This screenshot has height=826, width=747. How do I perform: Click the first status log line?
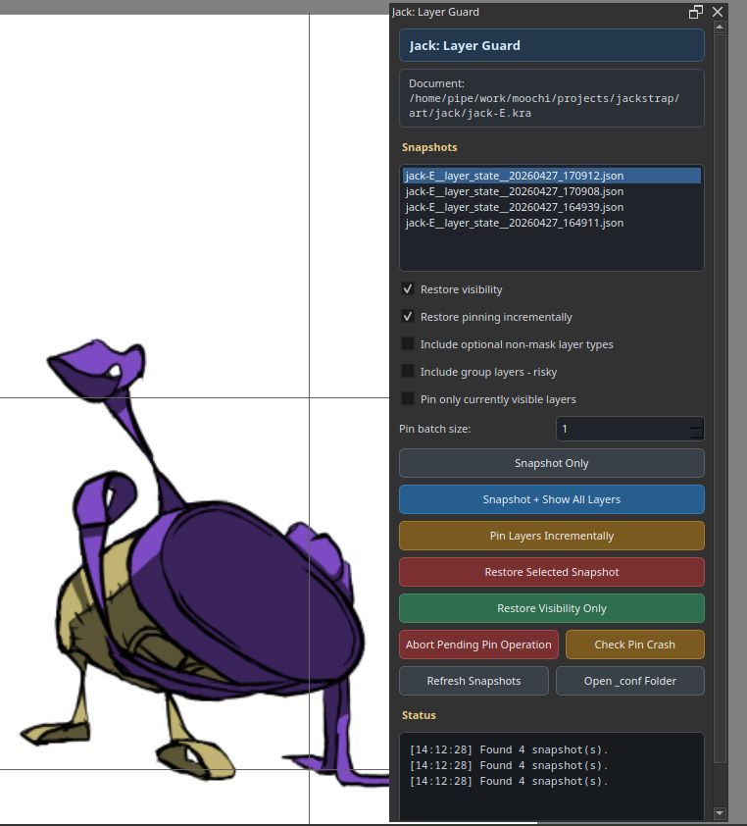509,749
